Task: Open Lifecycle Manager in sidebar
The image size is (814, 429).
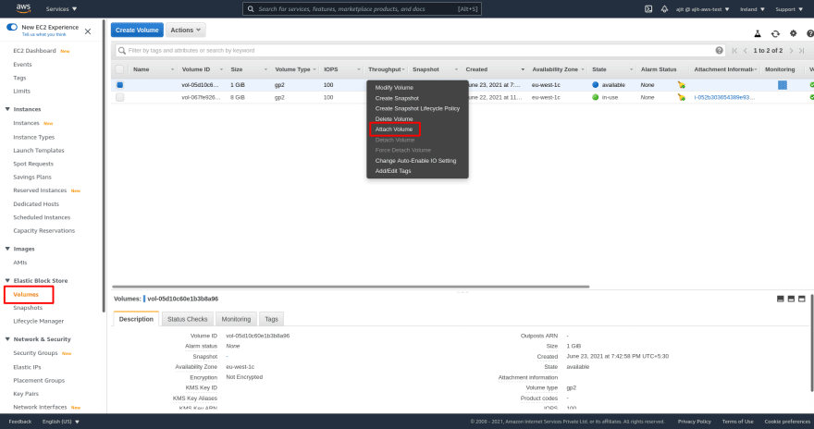Action: [x=39, y=321]
